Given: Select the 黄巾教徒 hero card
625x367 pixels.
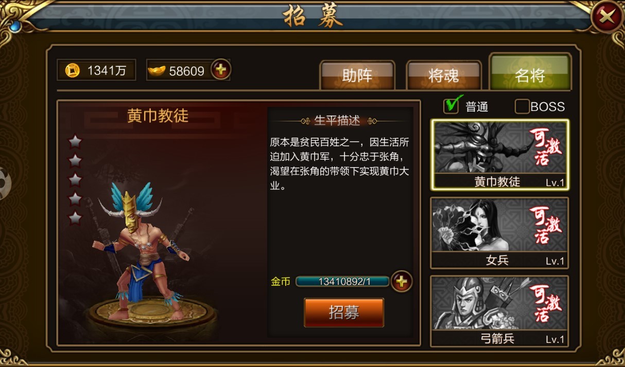Looking at the screenshot, I should 499,155.
